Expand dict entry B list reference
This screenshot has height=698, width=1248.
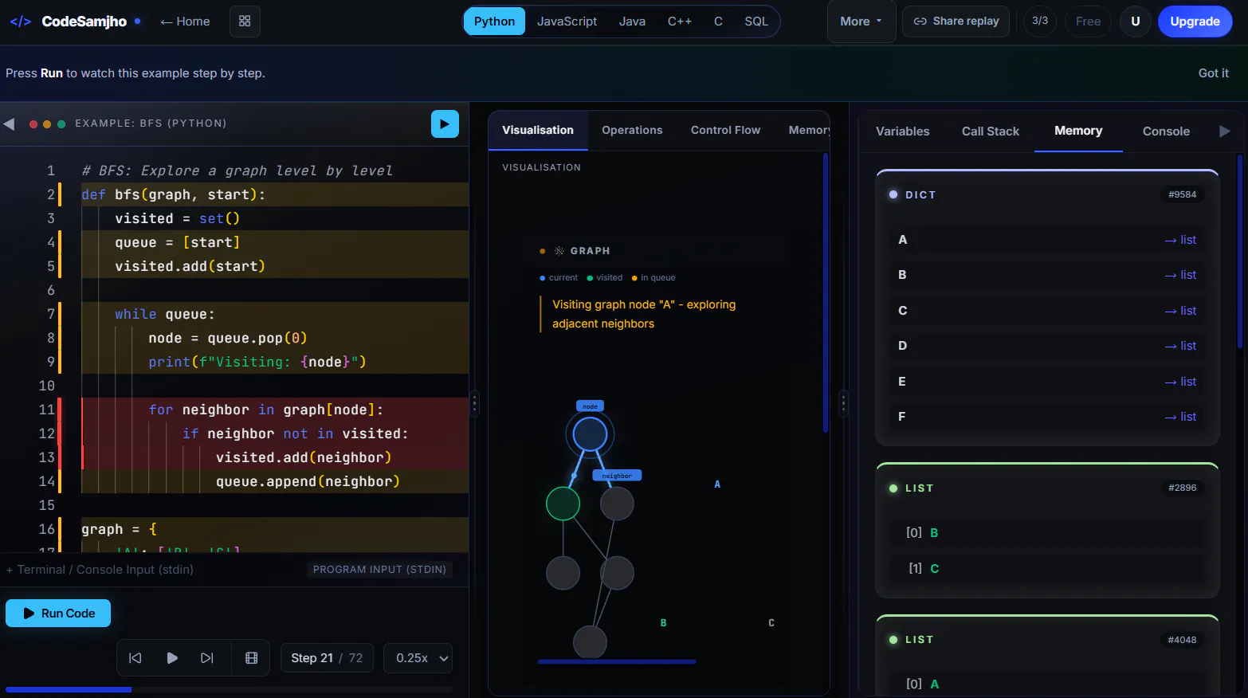click(x=1180, y=275)
